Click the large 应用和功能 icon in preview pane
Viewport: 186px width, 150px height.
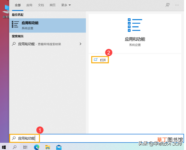click(x=135, y=25)
